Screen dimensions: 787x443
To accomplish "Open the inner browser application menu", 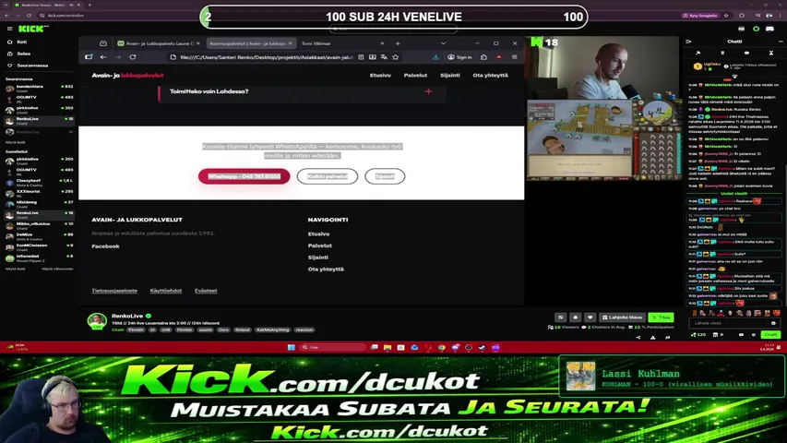I will point(515,57).
